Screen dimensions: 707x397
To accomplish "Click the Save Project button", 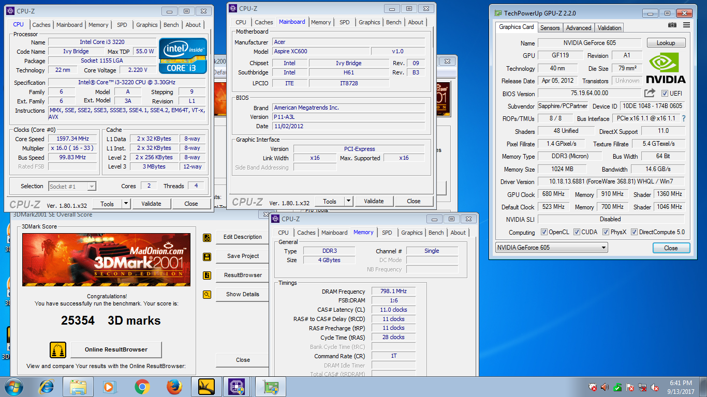I will coord(243,256).
